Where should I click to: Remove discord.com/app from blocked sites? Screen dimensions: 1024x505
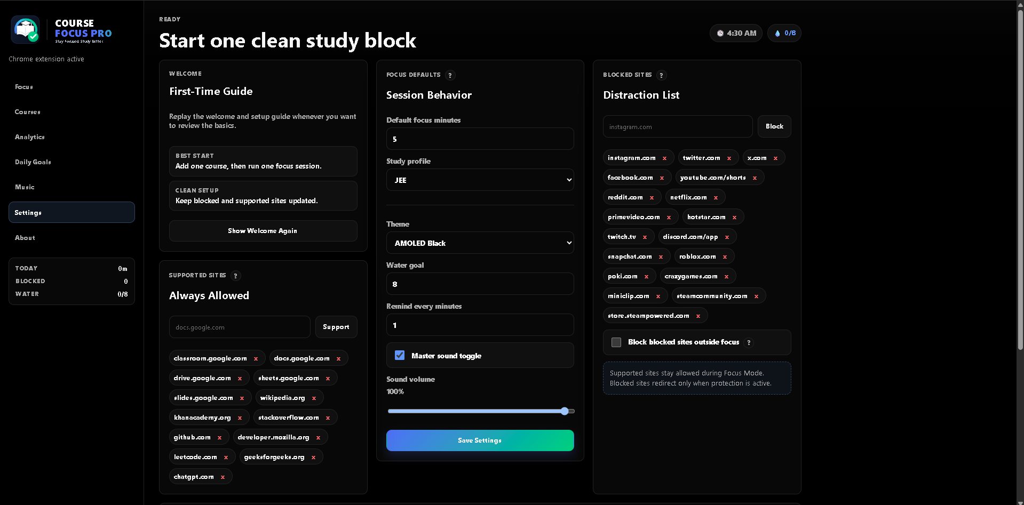727,237
